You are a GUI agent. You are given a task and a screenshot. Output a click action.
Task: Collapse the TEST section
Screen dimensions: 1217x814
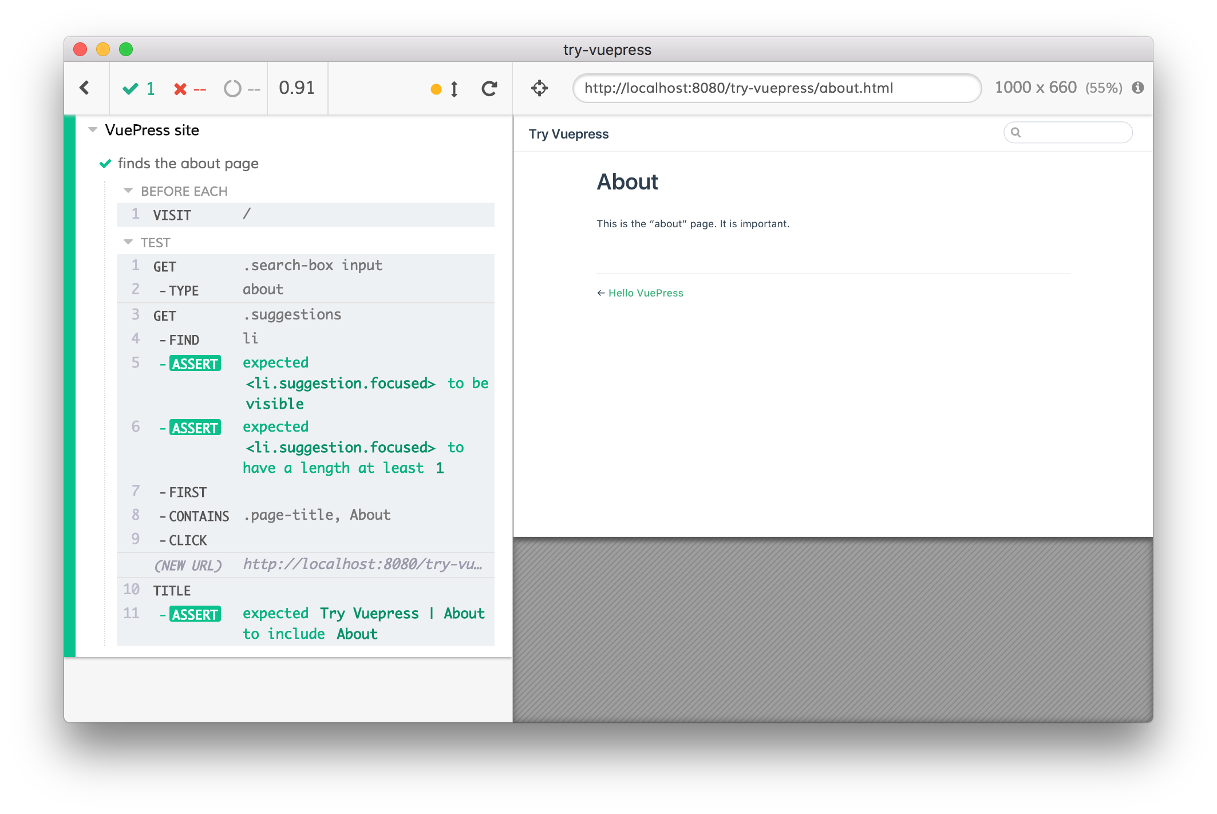[x=128, y=242]
